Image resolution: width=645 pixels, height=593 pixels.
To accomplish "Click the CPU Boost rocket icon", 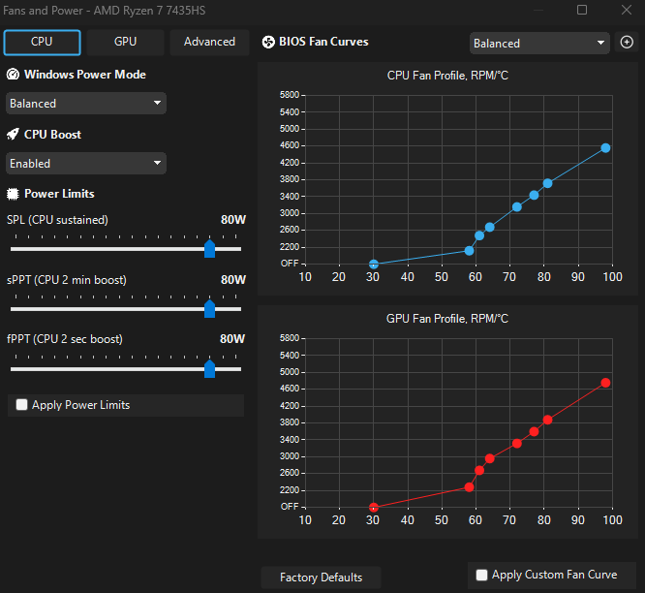I will pyautogui.click(x=13, y=134).
